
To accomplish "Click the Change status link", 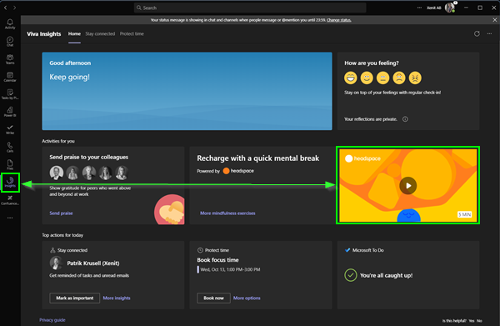I will [x=338, y=20].
